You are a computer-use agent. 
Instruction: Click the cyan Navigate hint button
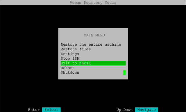pyautogui.click(x=146, y=110)
